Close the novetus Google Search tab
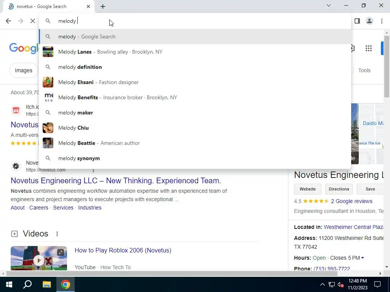390x292 pixels. [88, 6]
